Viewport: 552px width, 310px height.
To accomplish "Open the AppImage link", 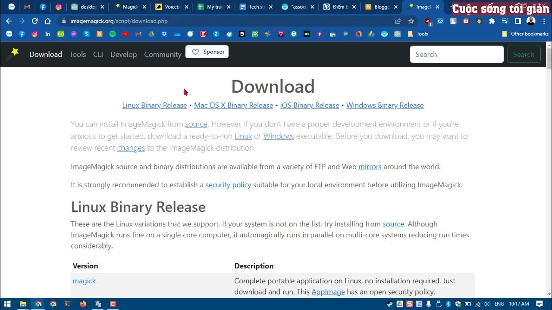I will click(328, 291).
